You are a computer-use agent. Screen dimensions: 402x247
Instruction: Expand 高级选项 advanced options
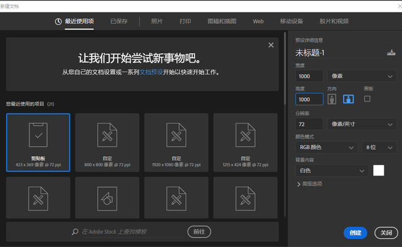click(x=310, y=184)
